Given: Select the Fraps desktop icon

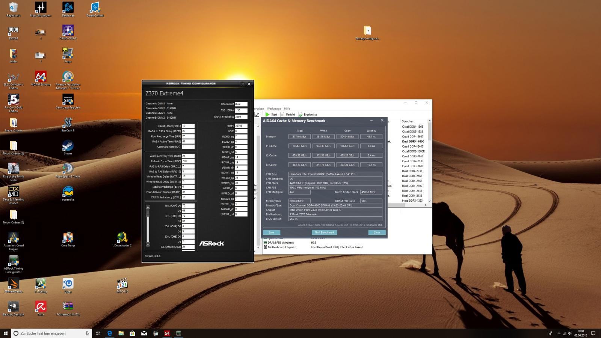Looking at the screenshot, I should coord(68,56).
